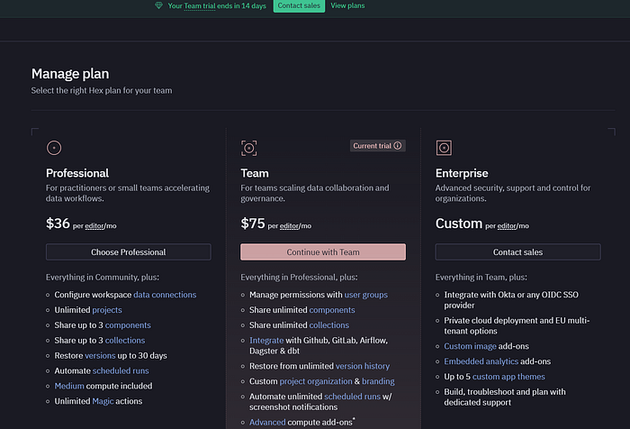Open scheduled runs link under Team

(x=352, y=397)
